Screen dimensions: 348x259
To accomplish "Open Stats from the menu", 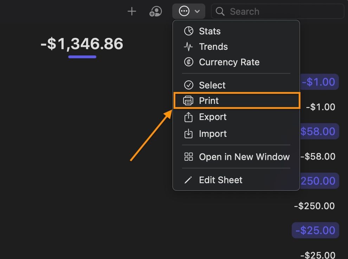I will (210, 31).
